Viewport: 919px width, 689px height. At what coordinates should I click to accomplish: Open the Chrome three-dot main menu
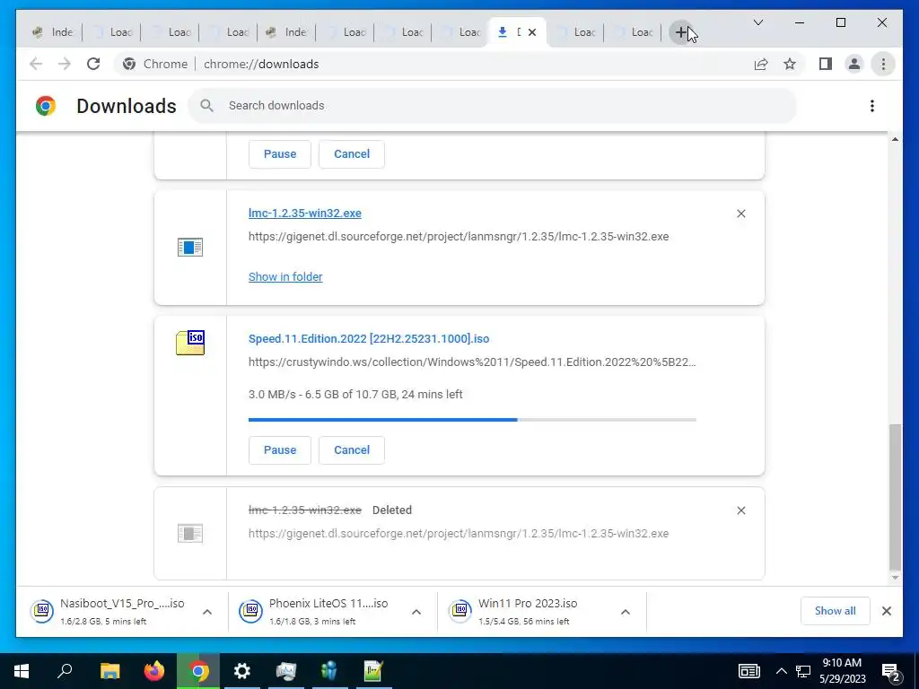(883, 64)
